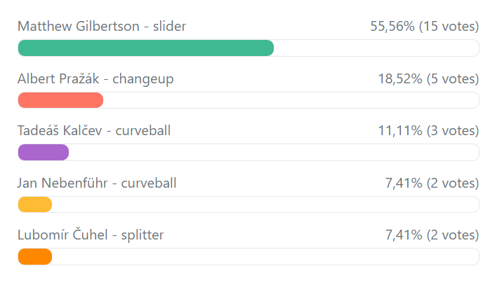The height and width of the screenshot is (285, 502).
Task: Click the 55,56% (15 votes) result text
Action: click(x=424, y=27)
